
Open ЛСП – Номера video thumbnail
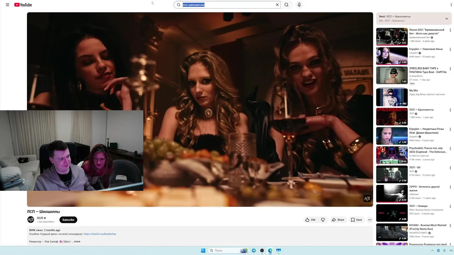point(392,213)
